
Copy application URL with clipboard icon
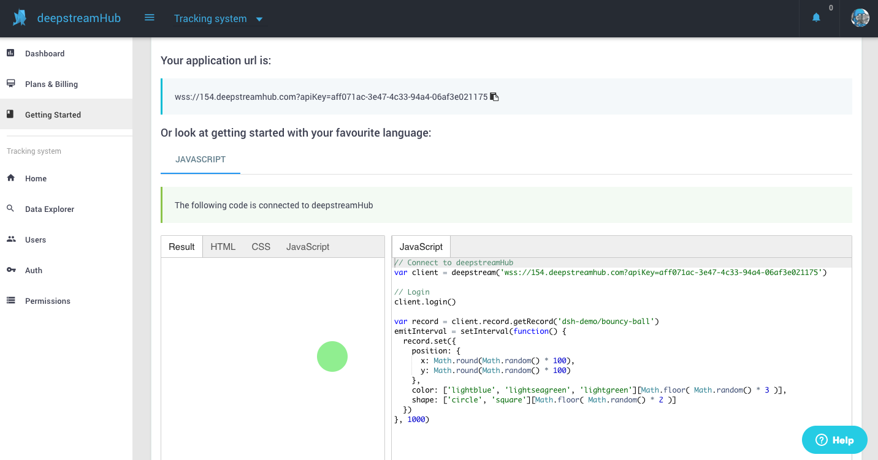495,97
